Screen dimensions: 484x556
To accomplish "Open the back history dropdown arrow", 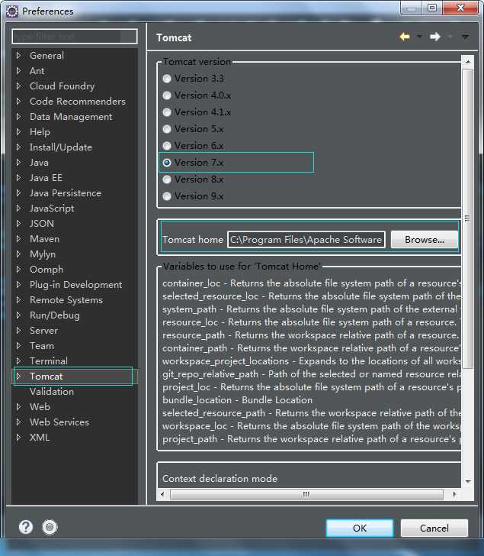I will point(419,37).
